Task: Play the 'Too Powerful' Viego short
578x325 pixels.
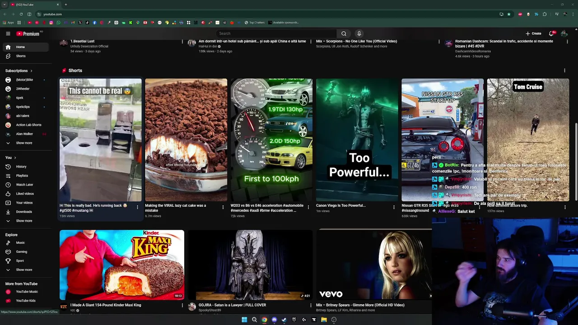Action: click(357, 140)
